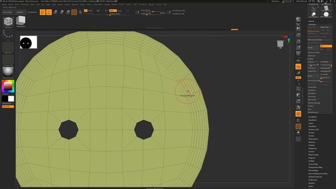Click the BPR render icon on right shelf
This screenshot has height=189, width=336.
point(298,20)
